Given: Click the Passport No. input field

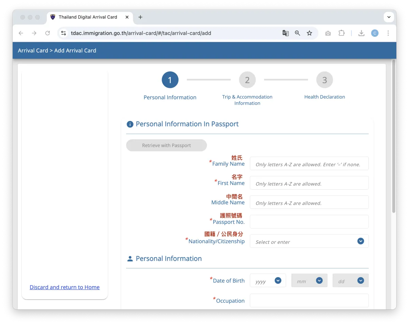Looking at the screenshot, I should pyautogui.click(x=309, y=222).
